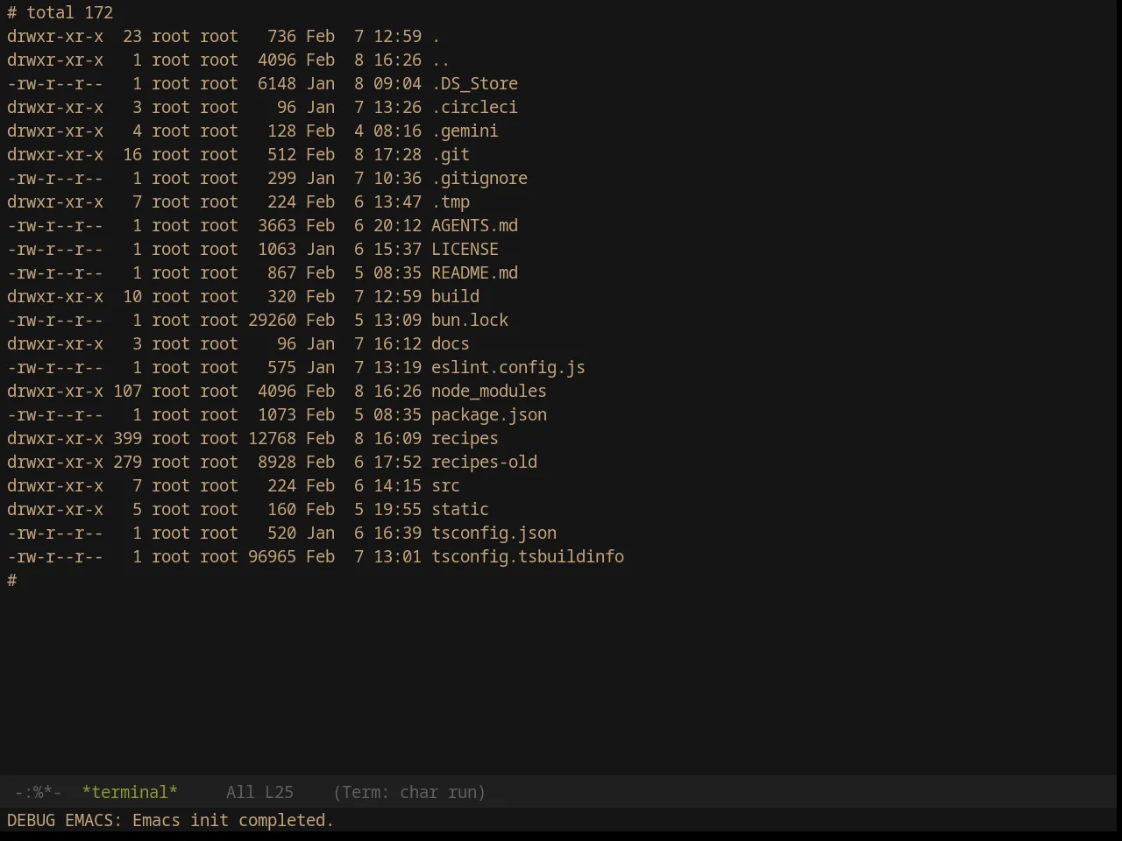Screen dimensions: 1122x841
Task: Select the .circleci directory entry
Action: point(474,107)
